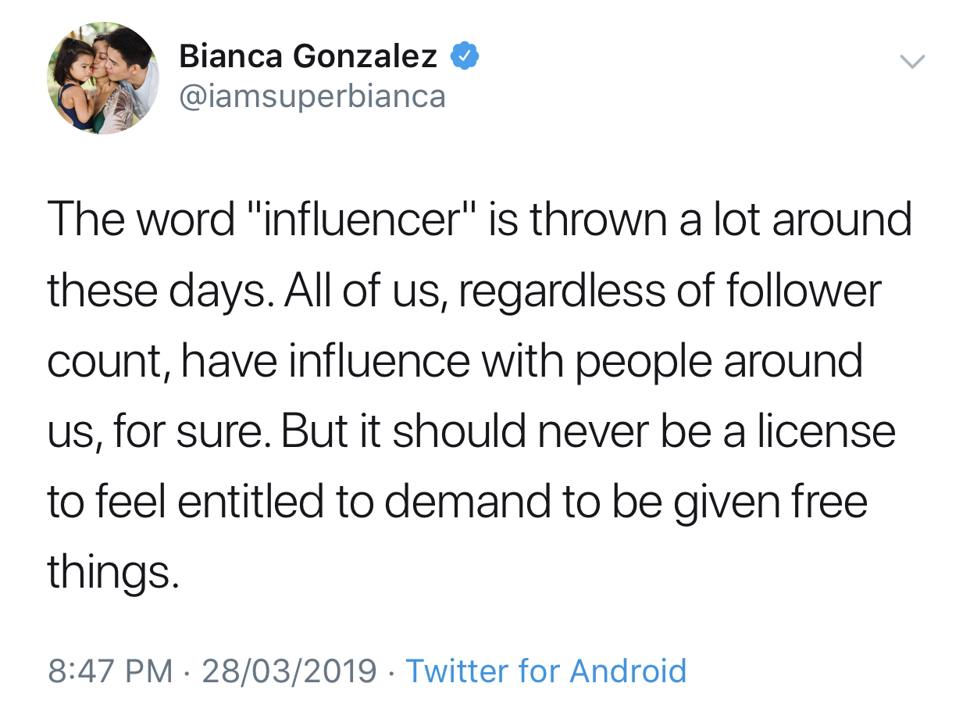Click the 28/03/2019 date
The width and height of the screenshot is (970, 708).
tap(290, 670)
